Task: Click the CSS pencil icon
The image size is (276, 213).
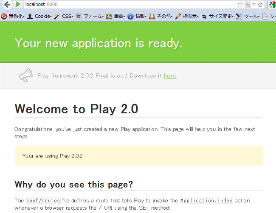Action: [57, 17]
